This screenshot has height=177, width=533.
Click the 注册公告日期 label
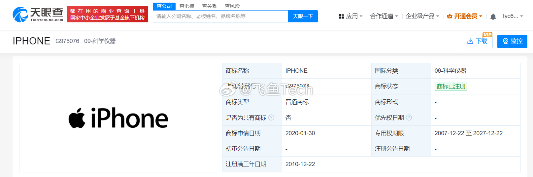coord(392,149)
